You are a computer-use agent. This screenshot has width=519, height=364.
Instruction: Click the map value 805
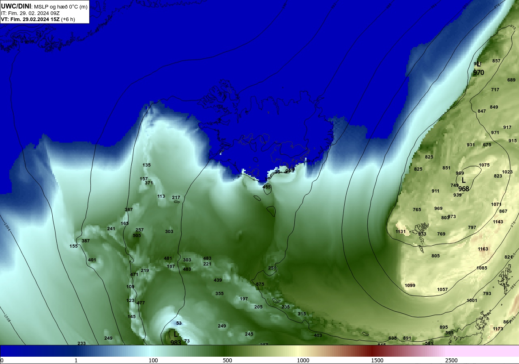[x=435, y=256]
